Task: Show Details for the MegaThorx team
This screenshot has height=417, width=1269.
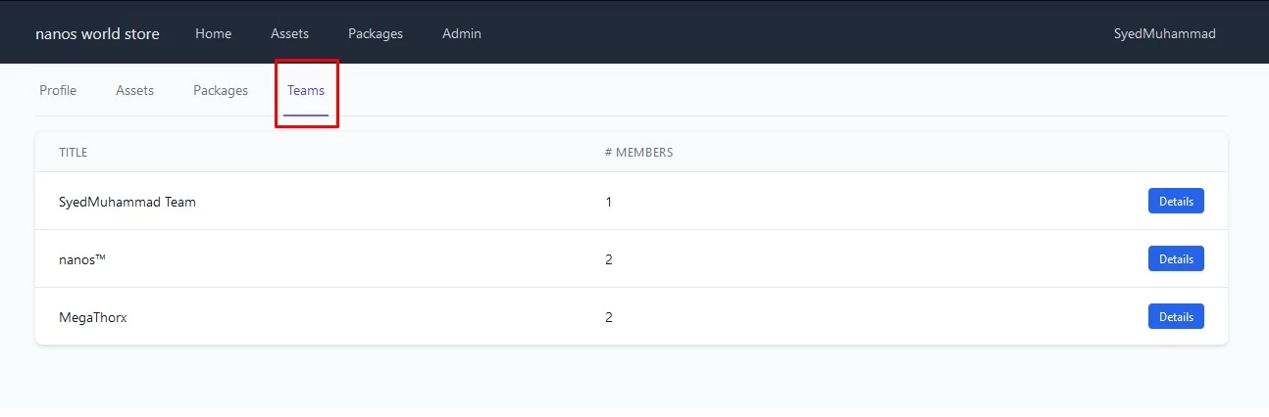Action: (x=1176, y=316)
